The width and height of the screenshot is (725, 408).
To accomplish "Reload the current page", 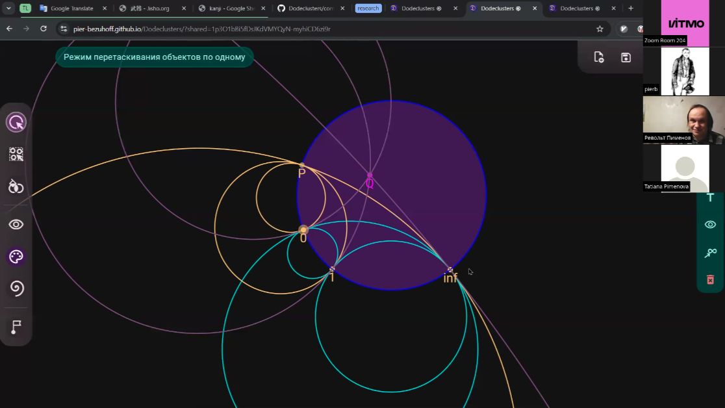I will 44,29.
